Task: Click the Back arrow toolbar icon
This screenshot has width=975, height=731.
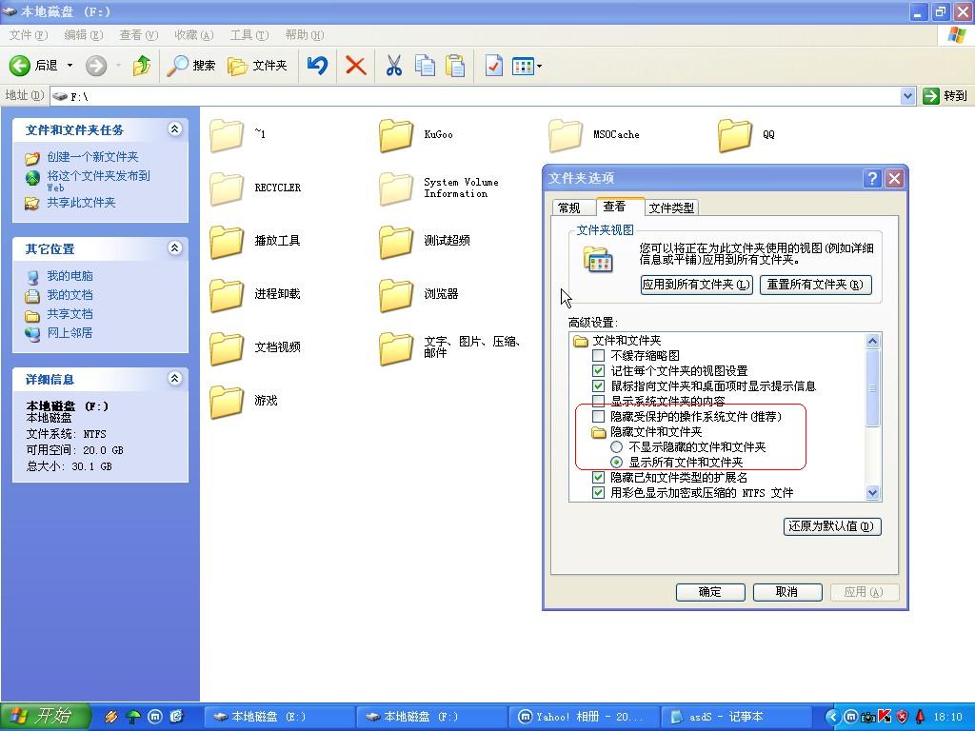Action: click(20, 66)
